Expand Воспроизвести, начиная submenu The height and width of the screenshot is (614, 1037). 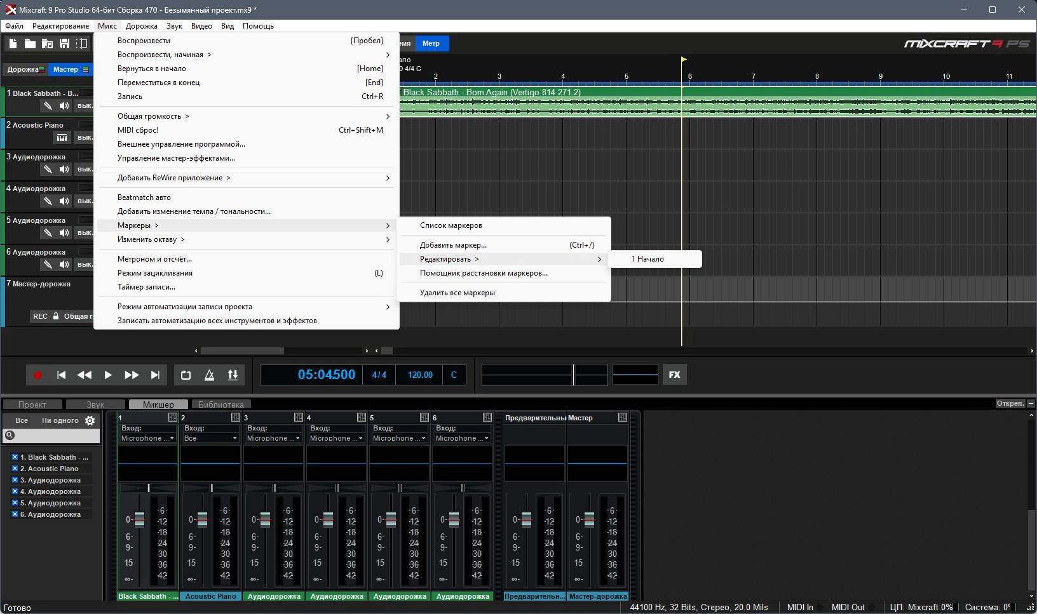247,55
